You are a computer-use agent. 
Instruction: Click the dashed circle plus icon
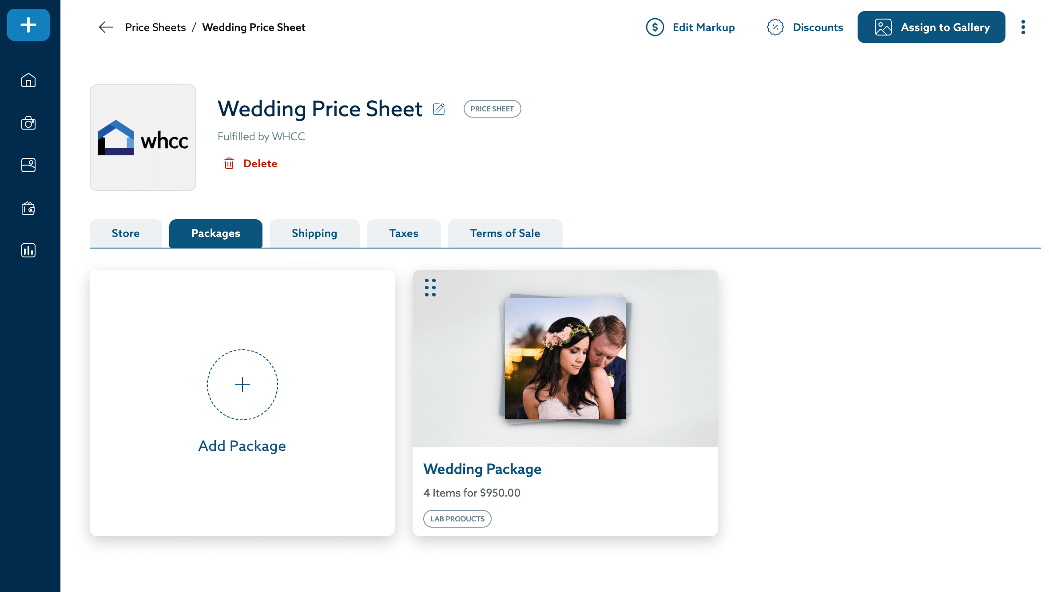242,385
